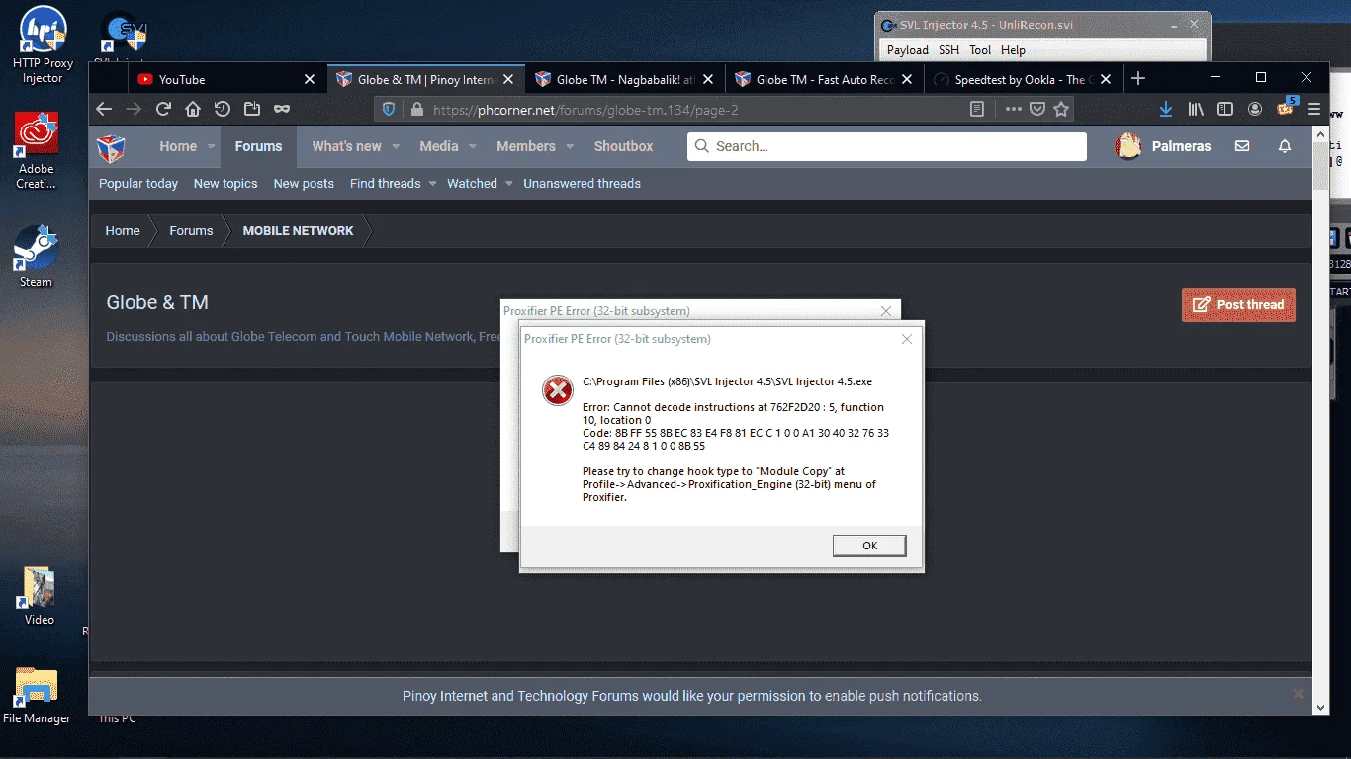Toggle reader view in the address bar
Screen dimensions: 1351x759
[977, 110]
